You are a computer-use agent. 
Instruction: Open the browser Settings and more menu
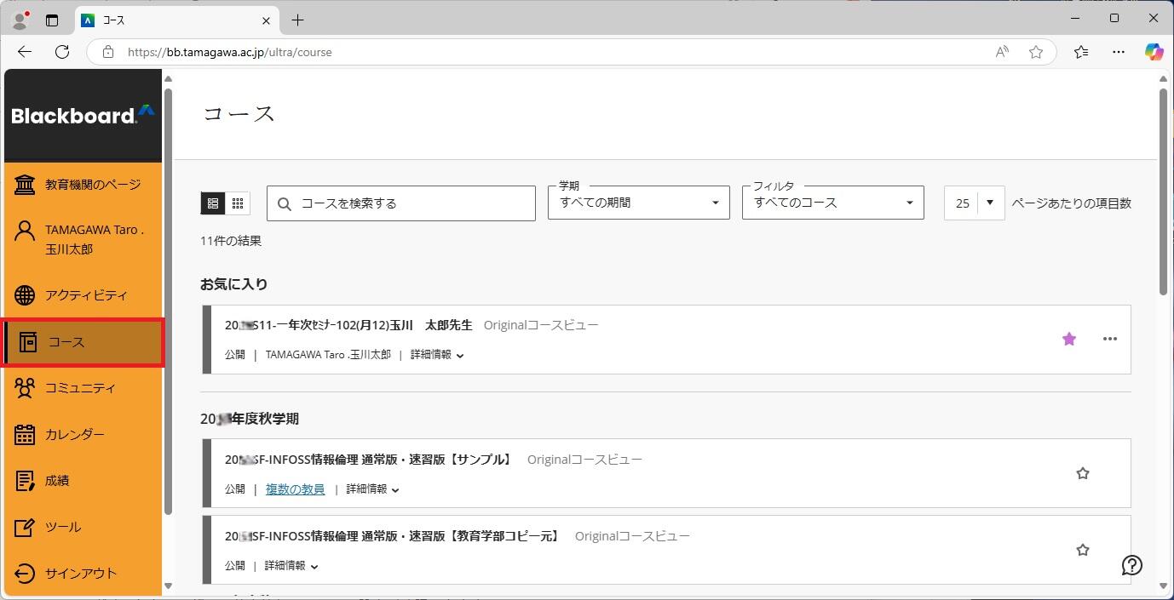1119,52
